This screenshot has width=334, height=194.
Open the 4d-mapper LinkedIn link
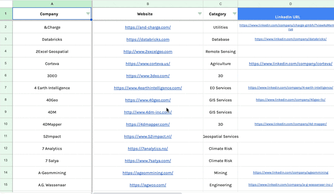coord(291,124)
